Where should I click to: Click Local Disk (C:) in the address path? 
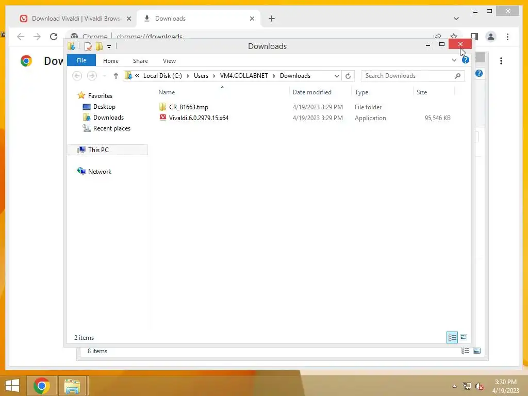(x=162, y=76)
